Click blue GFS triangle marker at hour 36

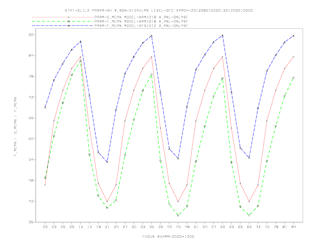152,36
